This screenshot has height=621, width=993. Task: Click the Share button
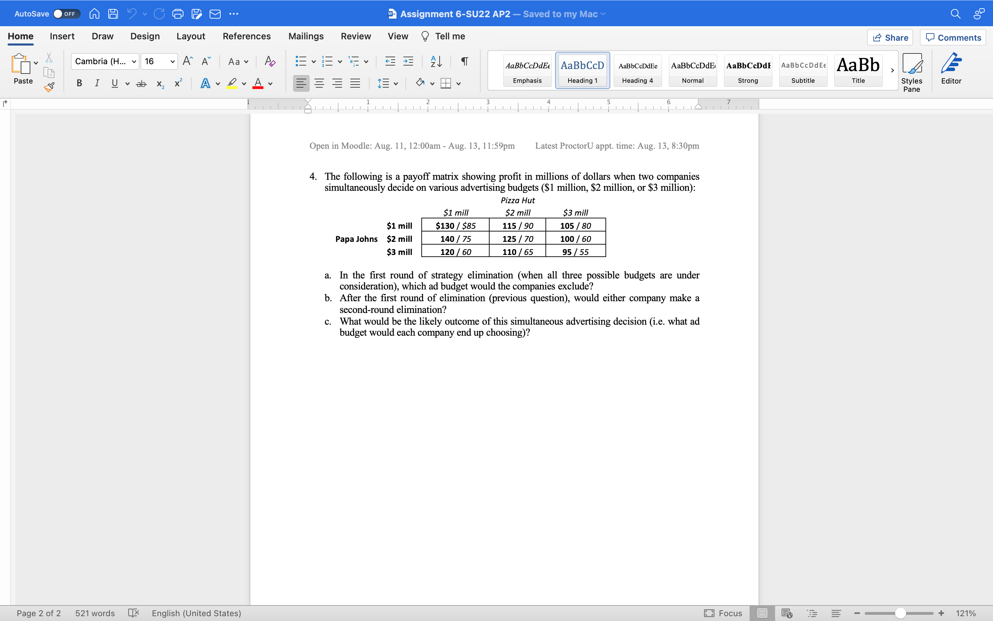[x=890, y=37]
